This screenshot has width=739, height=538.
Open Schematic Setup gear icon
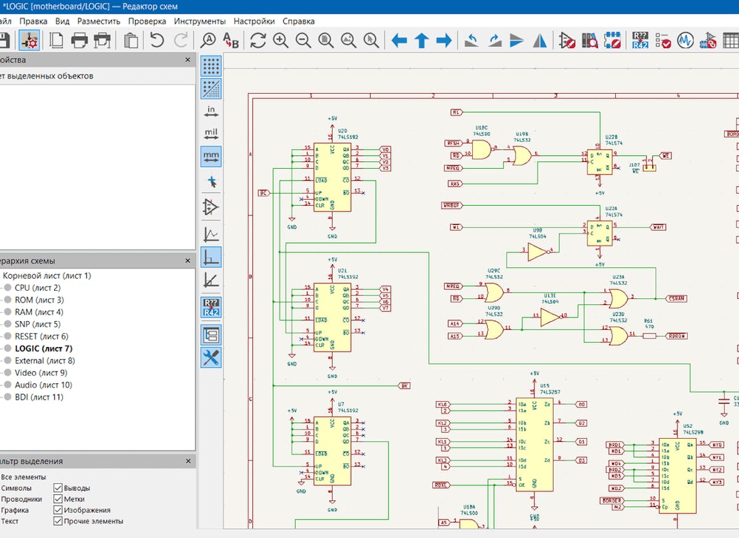tap(28, 41)
